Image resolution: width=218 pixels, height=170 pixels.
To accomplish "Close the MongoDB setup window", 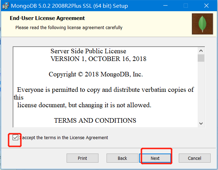I will tap(206, 6).
